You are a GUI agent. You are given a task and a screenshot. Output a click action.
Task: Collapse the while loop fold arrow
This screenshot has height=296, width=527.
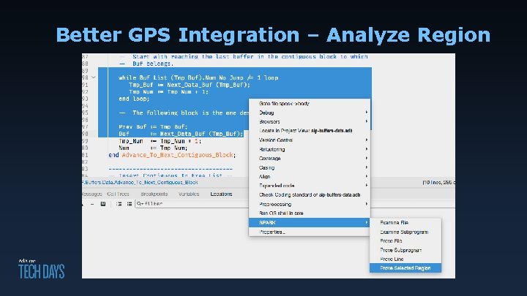(94, 77)
